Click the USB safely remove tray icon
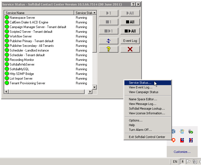The height and width of the screenshot is (165, 201). (x=190, y=131)
